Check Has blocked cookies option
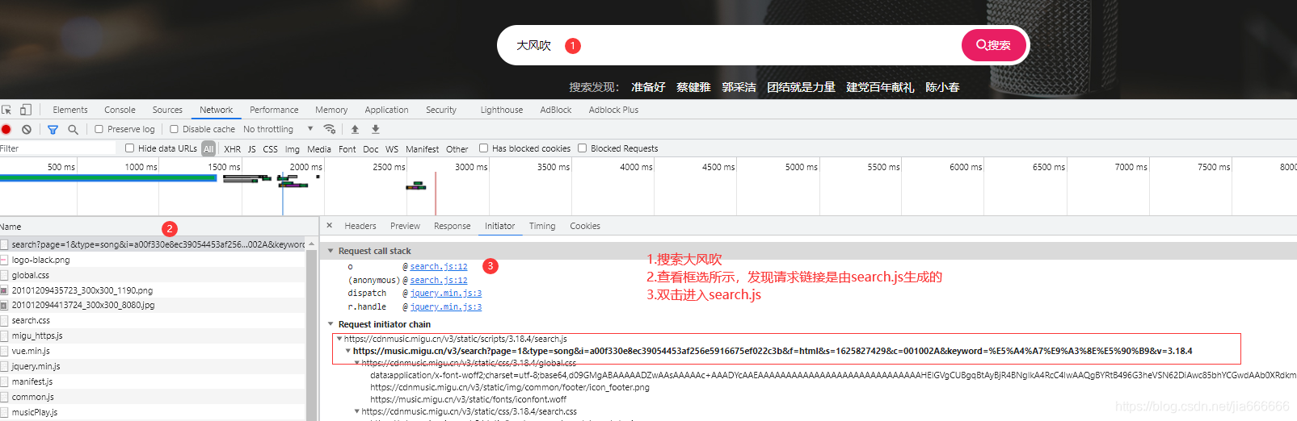 (x=483, y=148)
